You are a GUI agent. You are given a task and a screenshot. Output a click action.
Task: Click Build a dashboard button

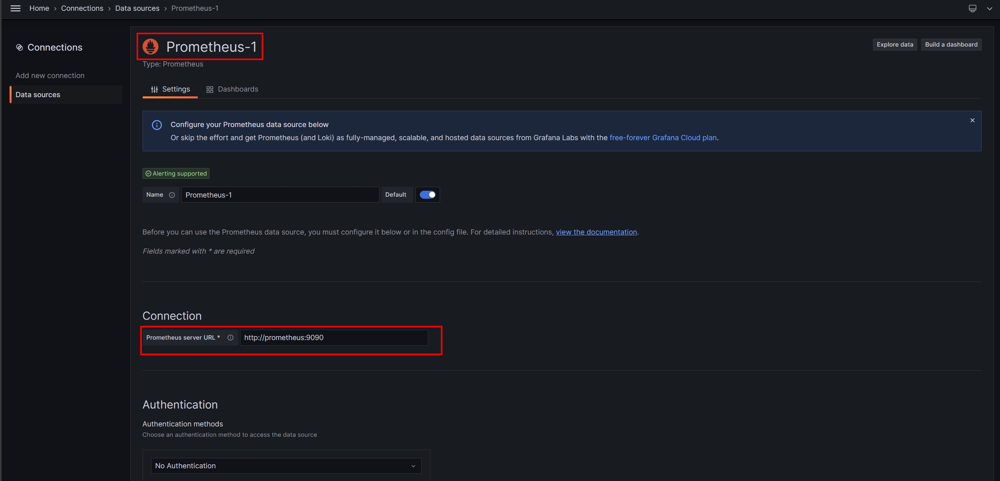coord(951,45)
